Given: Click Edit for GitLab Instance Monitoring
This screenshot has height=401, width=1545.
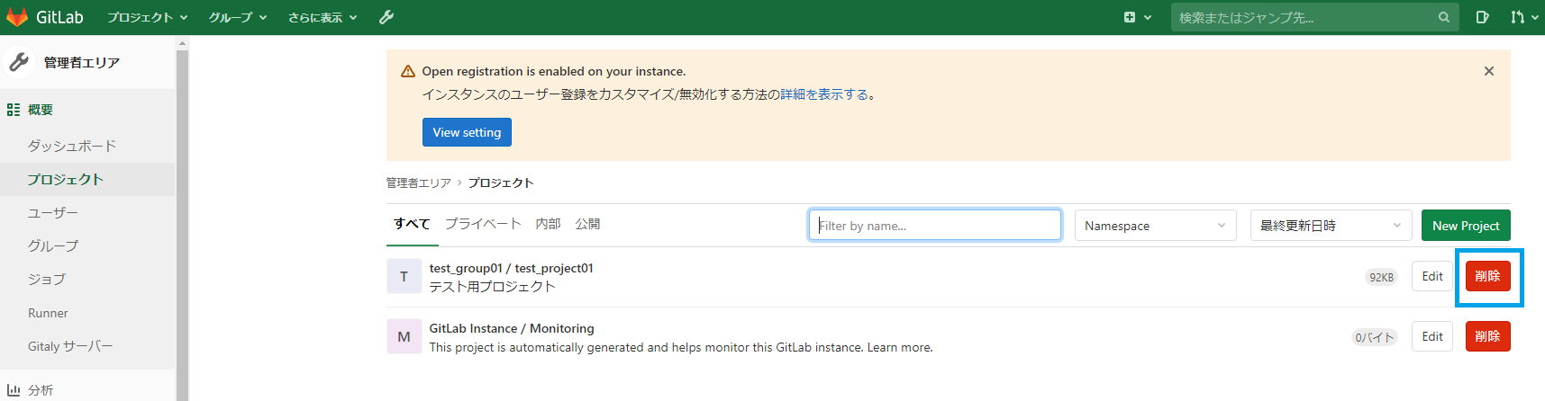Looking at the screenshot, I should 1432,336.
